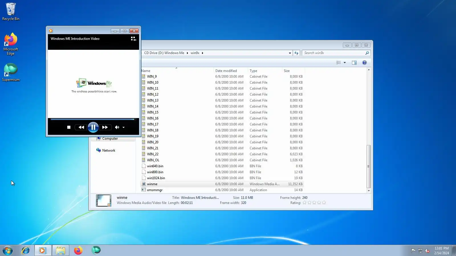456x256 pixels.
Task: Expand the CD Drive breadcrumb arrow
Action: tap(187, 53)
